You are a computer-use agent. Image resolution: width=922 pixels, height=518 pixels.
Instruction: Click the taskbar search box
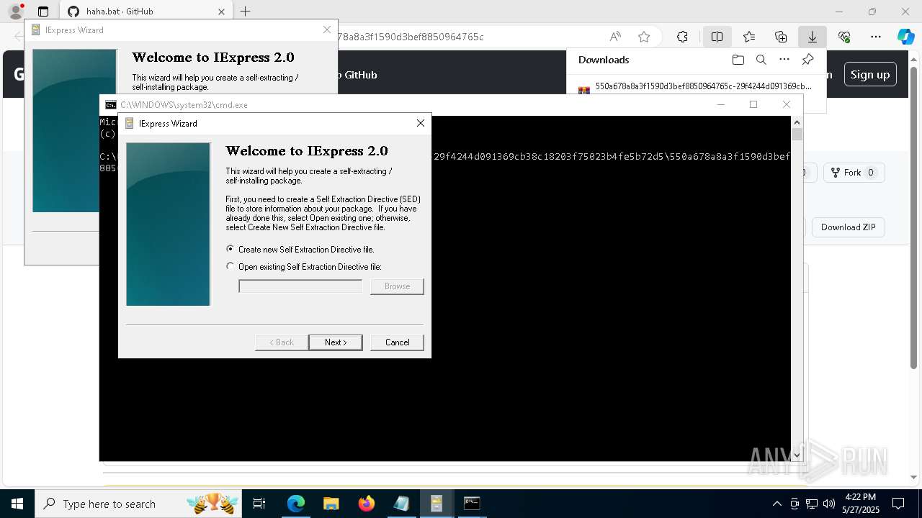140,504
